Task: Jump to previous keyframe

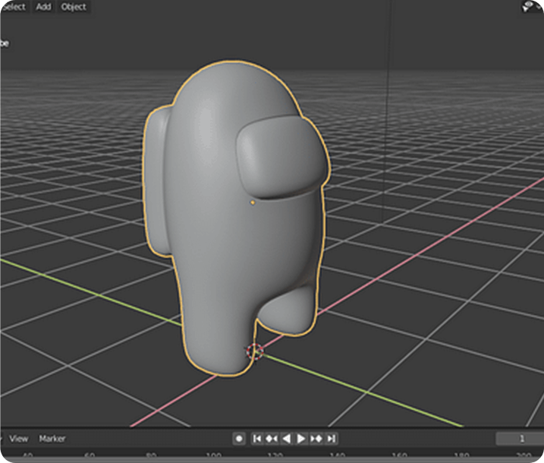Action: (272, 439)
